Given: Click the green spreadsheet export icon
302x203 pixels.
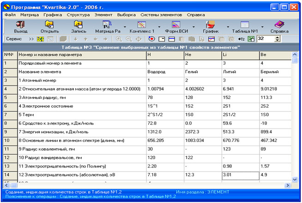Looking at the screenshot, I should point(251,39).
